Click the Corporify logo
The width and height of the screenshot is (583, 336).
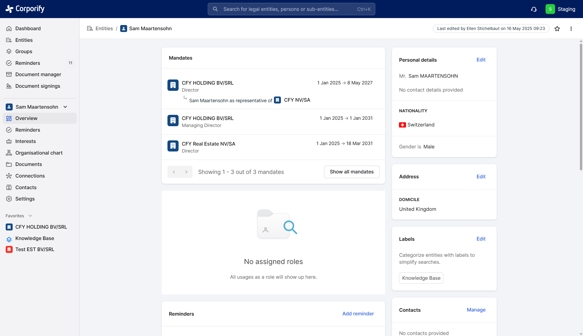point(25,9)
